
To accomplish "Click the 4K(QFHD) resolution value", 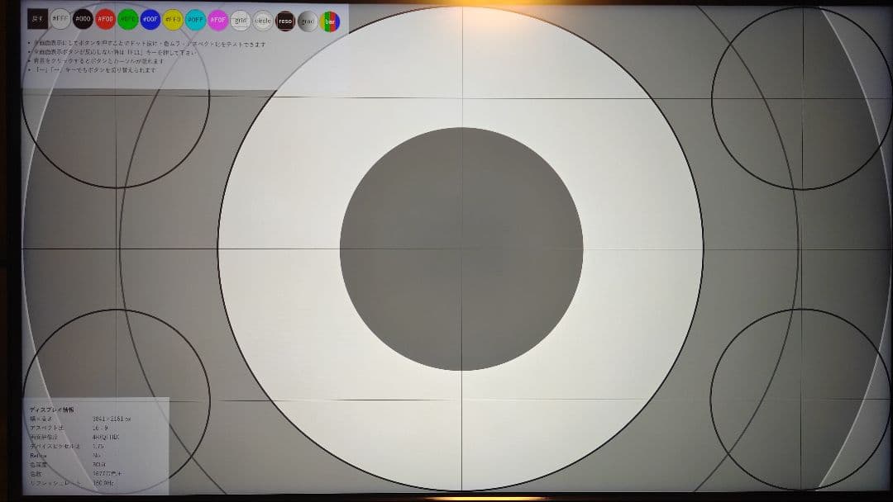I will 106,438.
